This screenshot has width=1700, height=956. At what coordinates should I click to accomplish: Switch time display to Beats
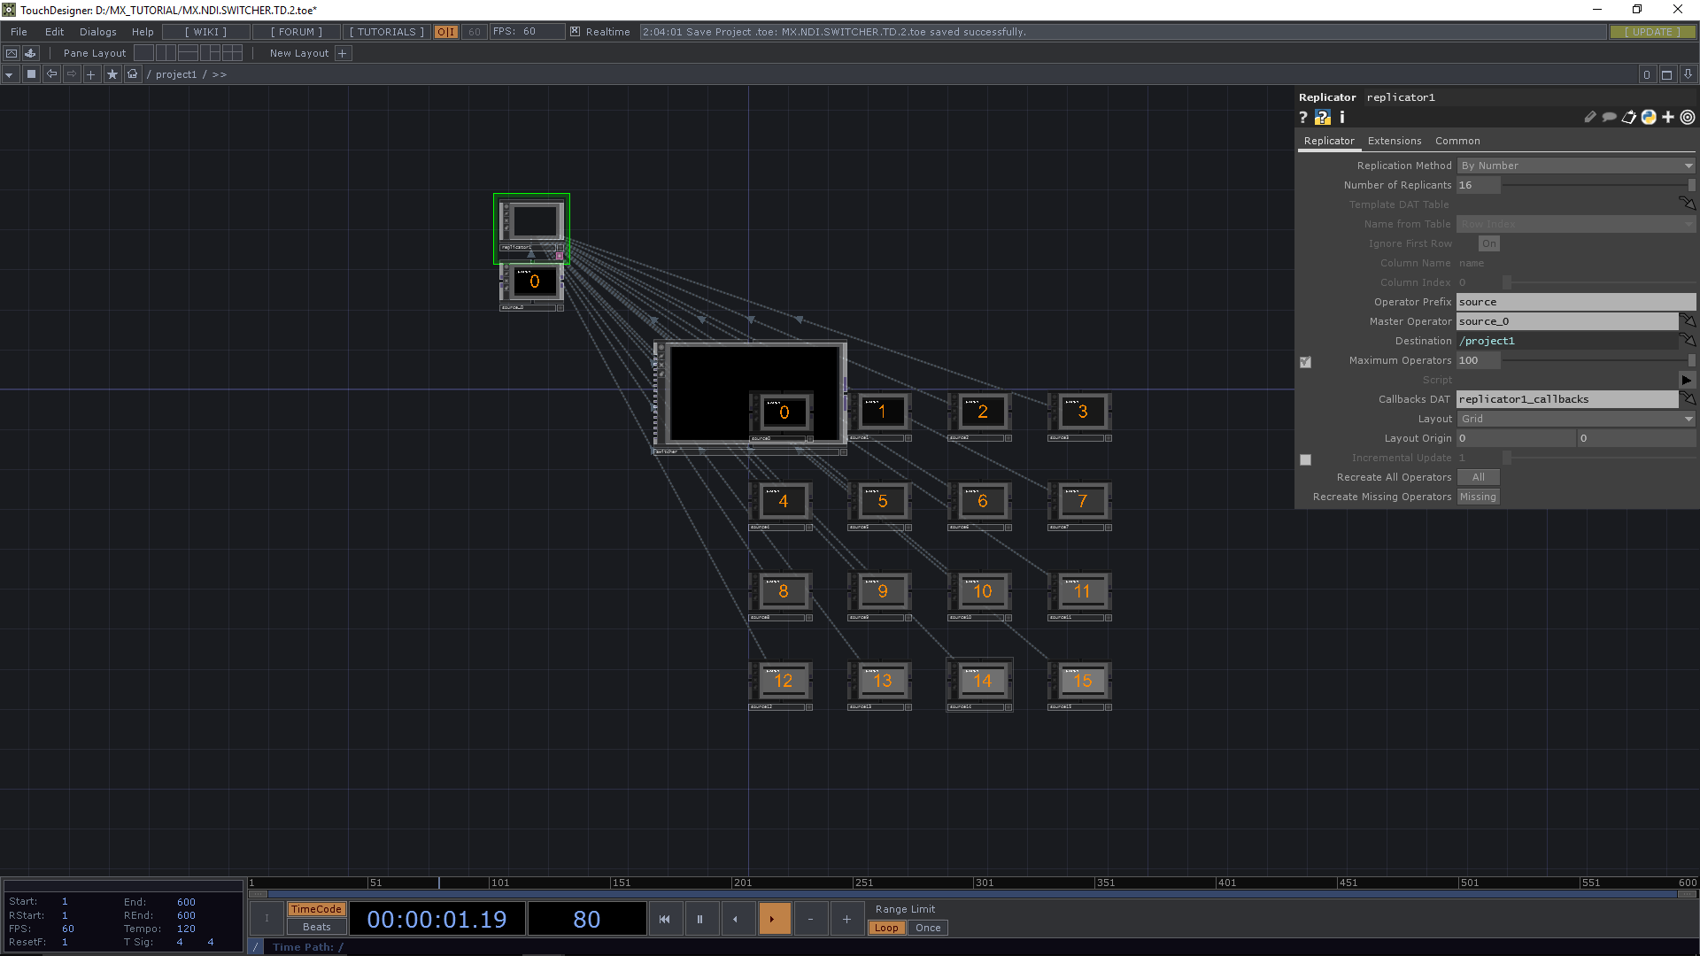tap(316, 927)
